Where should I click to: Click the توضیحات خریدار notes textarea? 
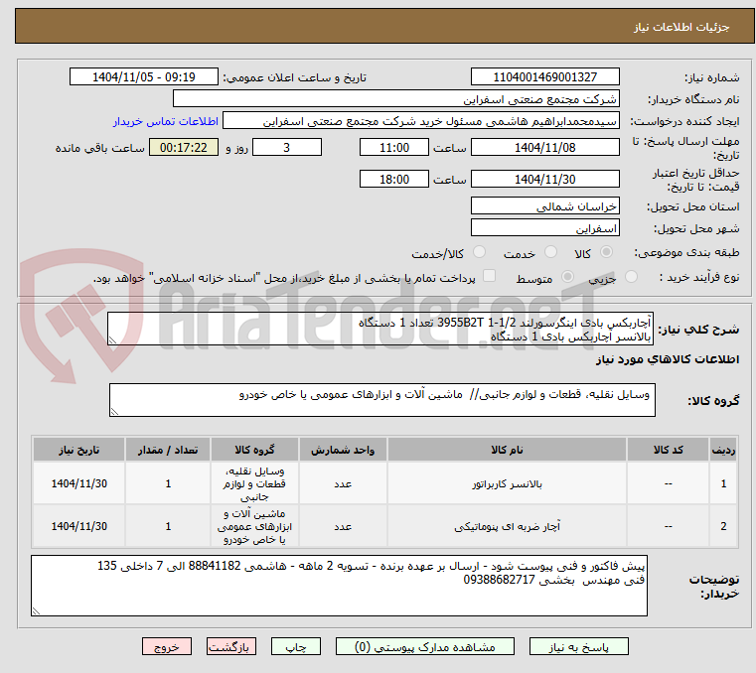339,586
